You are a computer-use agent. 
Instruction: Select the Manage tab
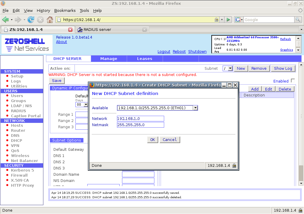coord(109,59)
